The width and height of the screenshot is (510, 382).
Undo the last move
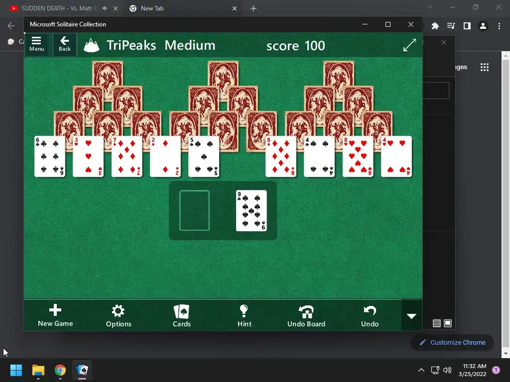click(370, 315)
